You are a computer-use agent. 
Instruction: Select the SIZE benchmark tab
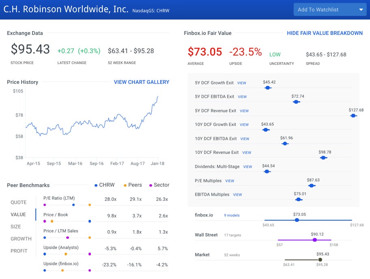click(15, 227)
